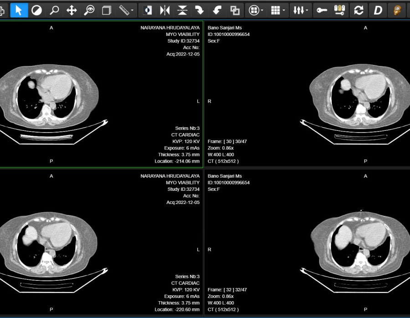Image resolution: width=410 pixels, height=318 pixels.
Task: Activate the window/level contrast tool
Action: tap(36, 10)
